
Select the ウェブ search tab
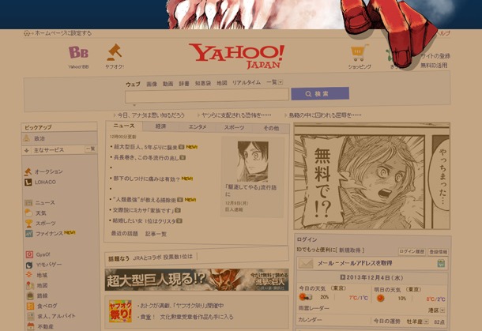click(133, 85)
